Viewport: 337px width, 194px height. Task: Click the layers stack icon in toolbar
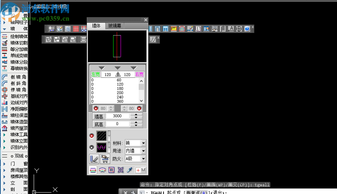(67, 29)
